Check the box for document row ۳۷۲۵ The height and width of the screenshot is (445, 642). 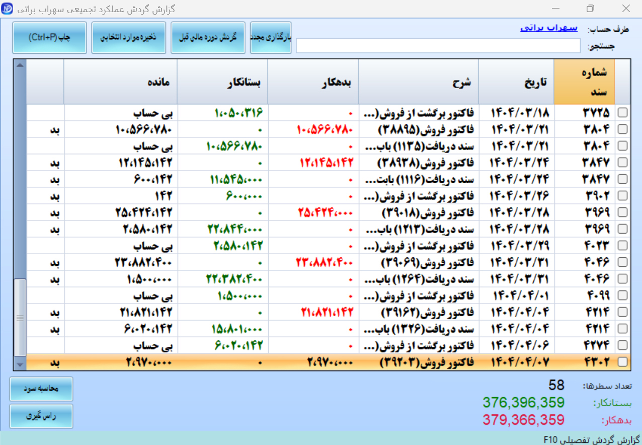pos(623,113)
